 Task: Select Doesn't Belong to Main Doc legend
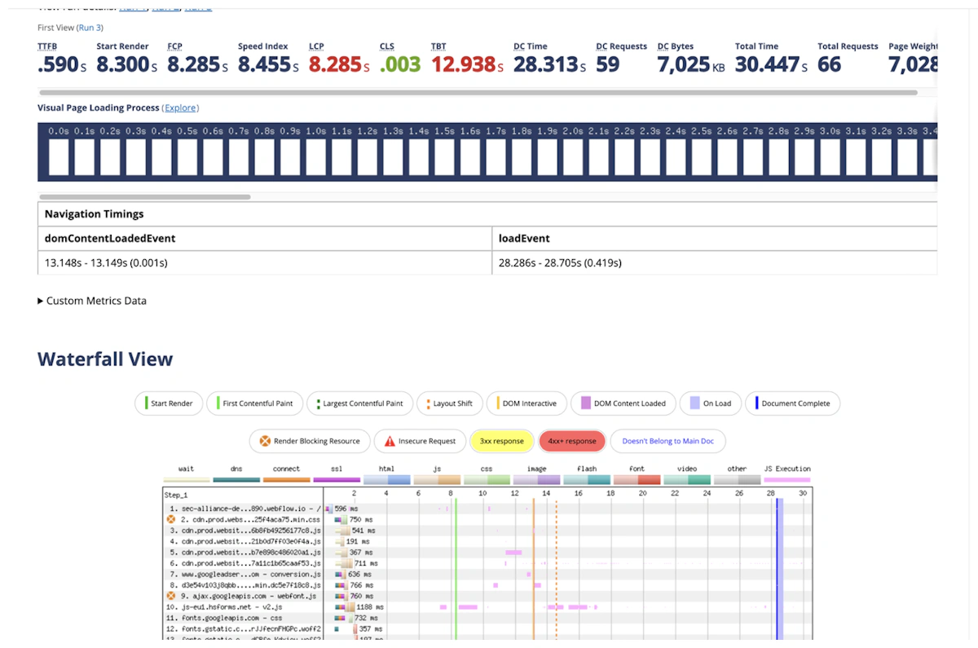pyautogui.click(x=667, y=441)
